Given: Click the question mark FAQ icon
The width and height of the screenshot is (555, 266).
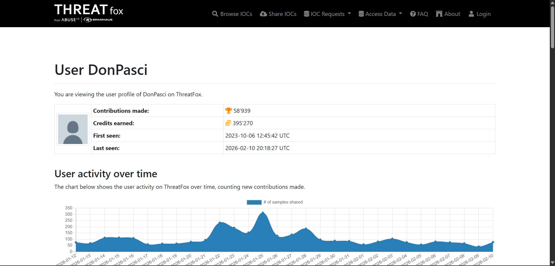Looking at the screenshot, I should tap(413, 14).
